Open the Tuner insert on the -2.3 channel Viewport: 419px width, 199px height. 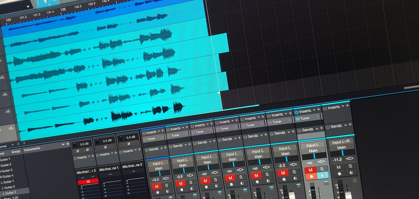[x=278, y=122]
